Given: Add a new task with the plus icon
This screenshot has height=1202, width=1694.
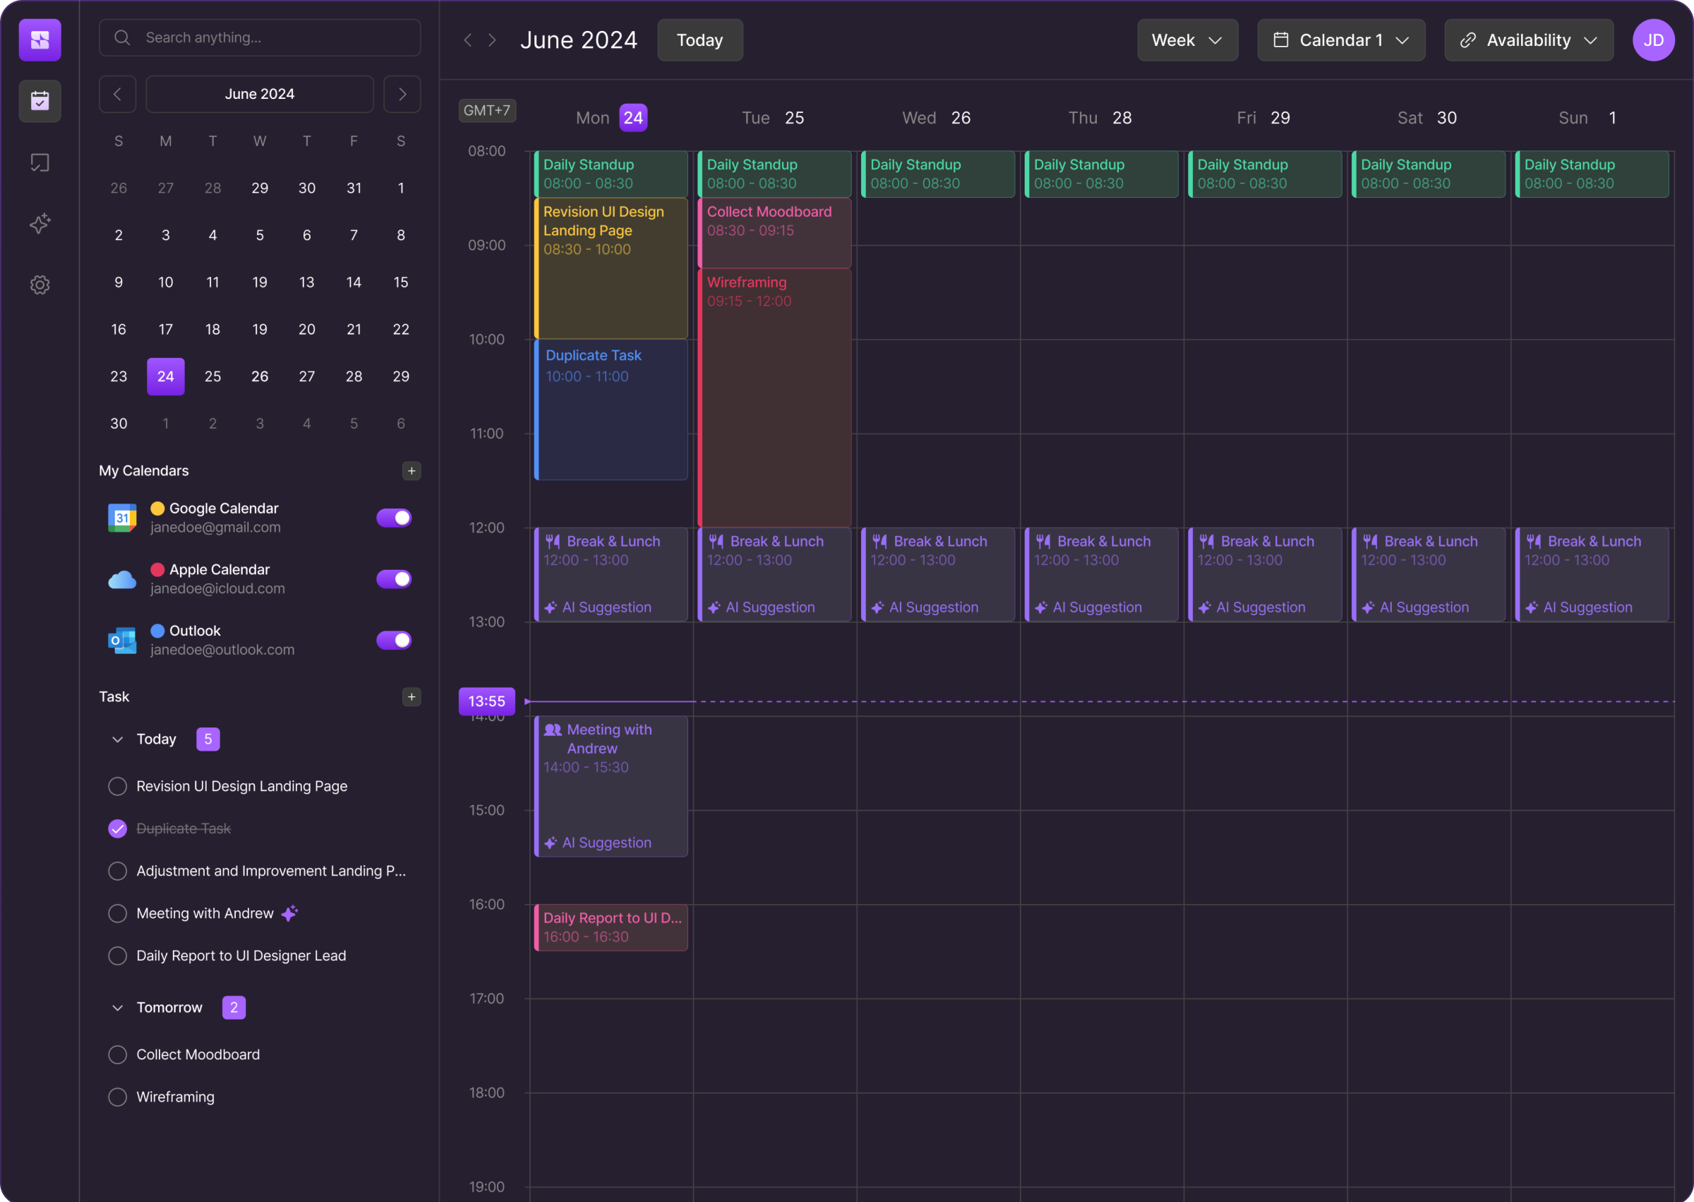Looking at the screenshot, I should (x=412, y=696).
